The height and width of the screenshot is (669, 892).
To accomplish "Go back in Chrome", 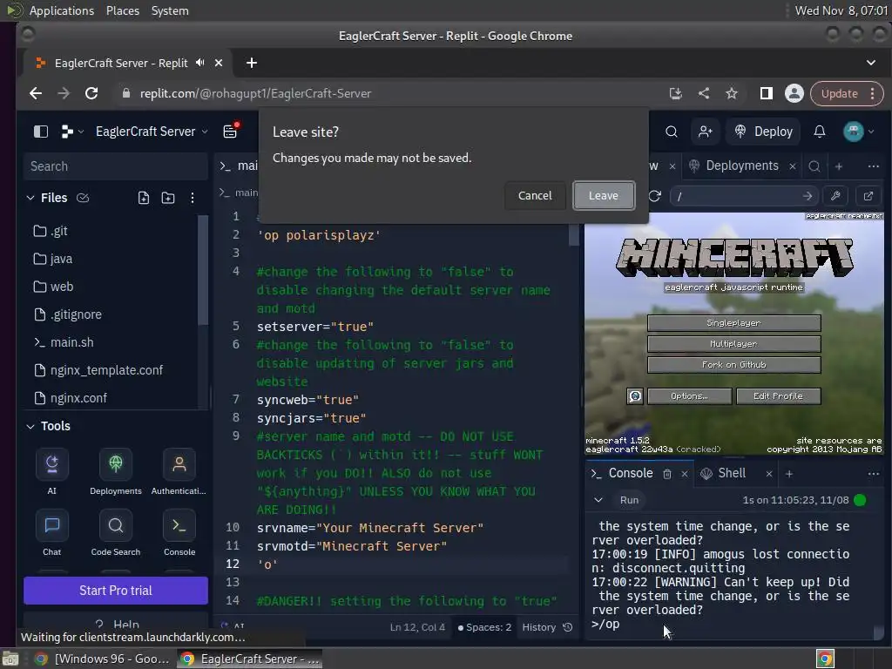I will 36,93.
